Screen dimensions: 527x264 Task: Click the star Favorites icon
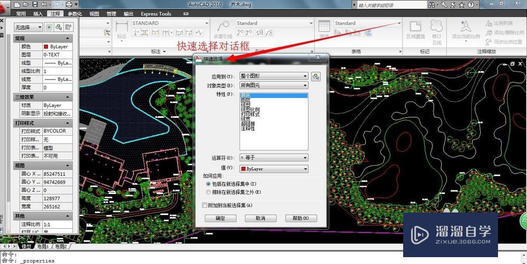point(462,5)
